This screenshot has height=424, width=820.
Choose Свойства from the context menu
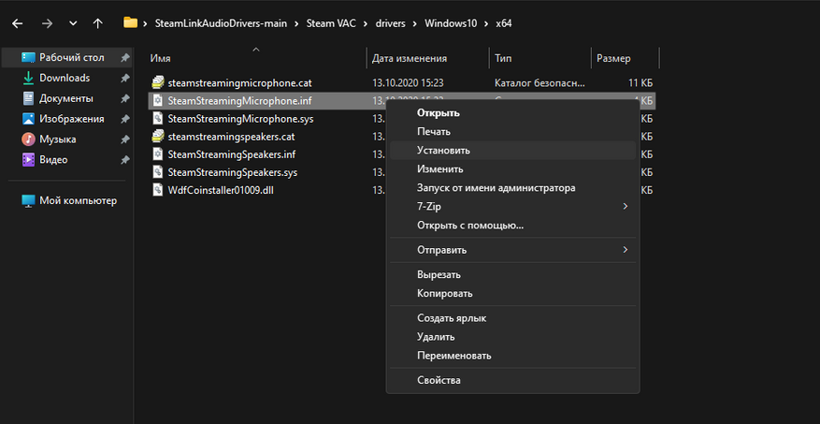[439, 380]
